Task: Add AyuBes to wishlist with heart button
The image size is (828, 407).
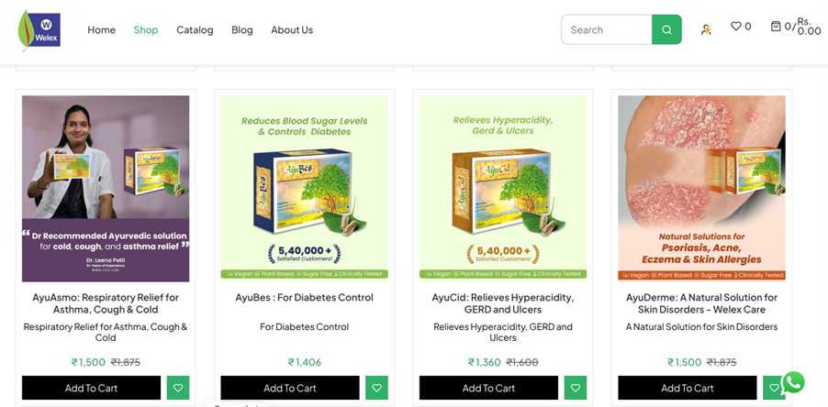Action: tap(376, 388)
